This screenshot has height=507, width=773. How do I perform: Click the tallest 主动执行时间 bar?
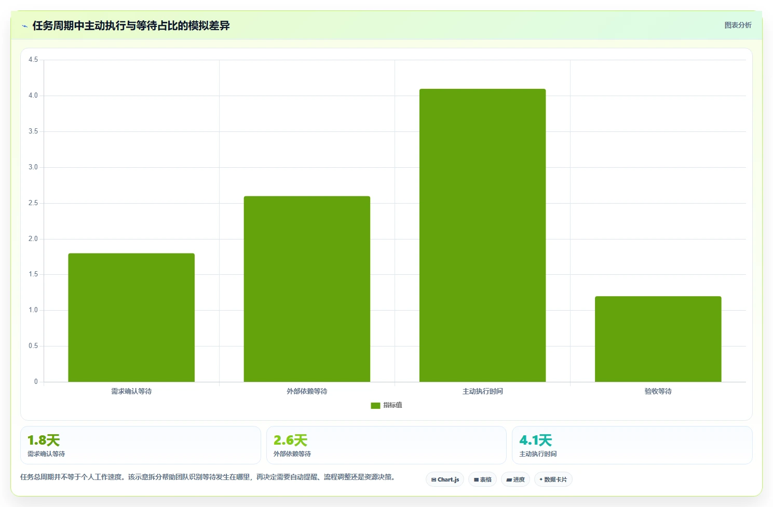[482, 235]
